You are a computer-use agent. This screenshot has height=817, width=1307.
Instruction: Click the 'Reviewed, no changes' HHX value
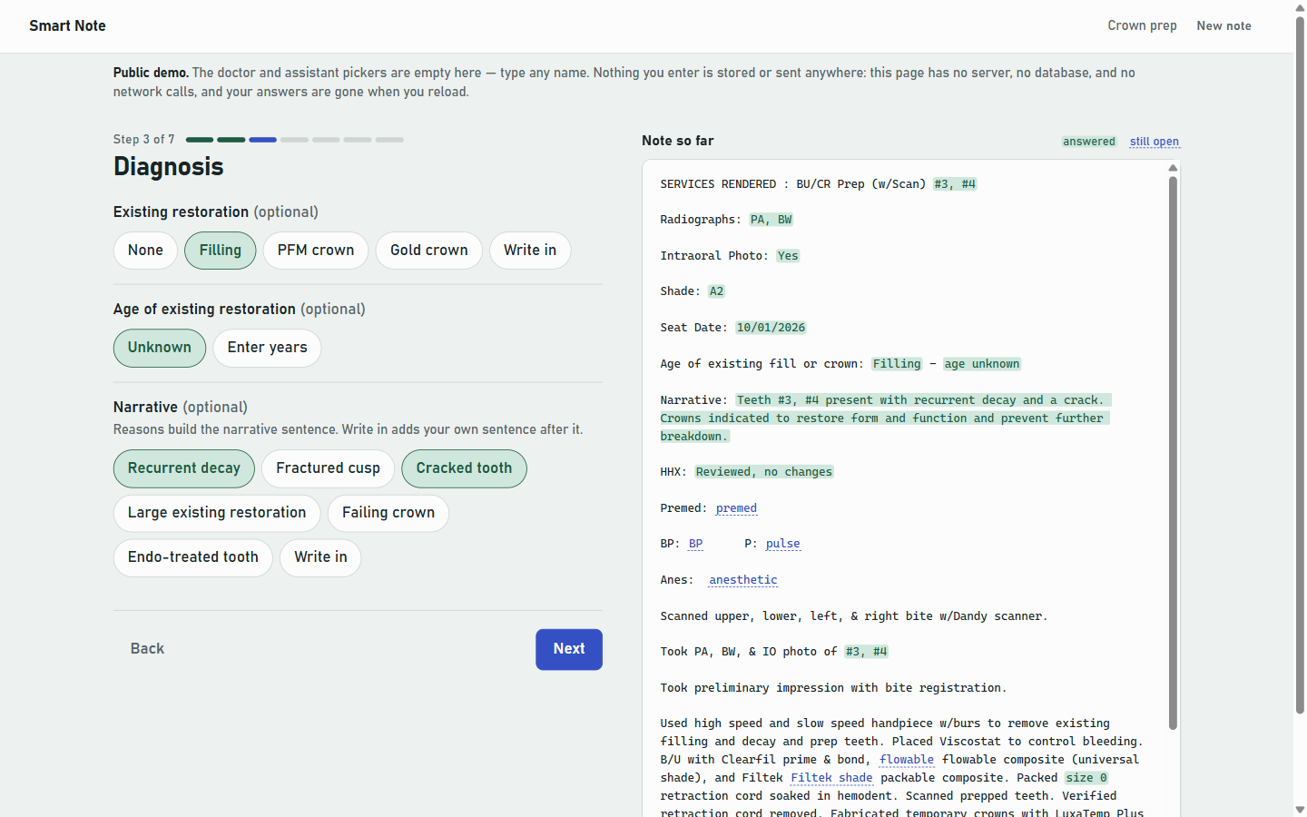(764, 472)
